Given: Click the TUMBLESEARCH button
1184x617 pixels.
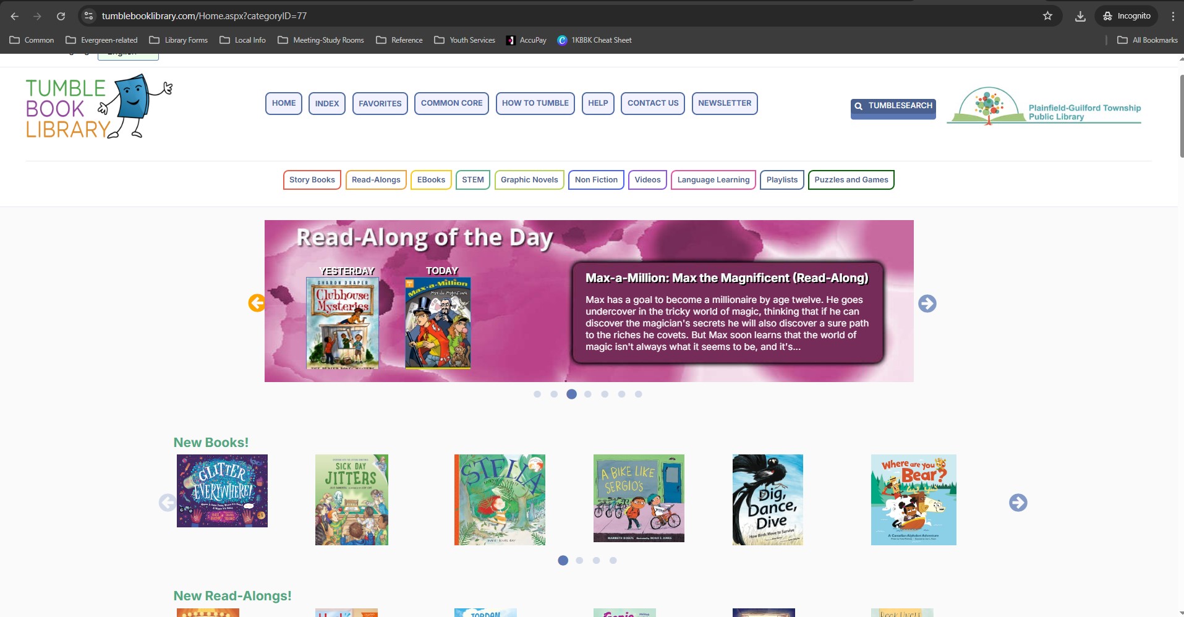Looking at the screenshot, I should [893, 109].
